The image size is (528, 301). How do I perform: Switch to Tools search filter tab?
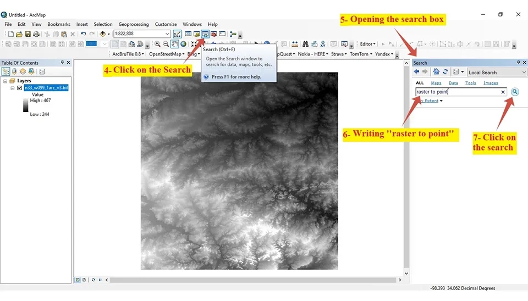click(470, 83)
